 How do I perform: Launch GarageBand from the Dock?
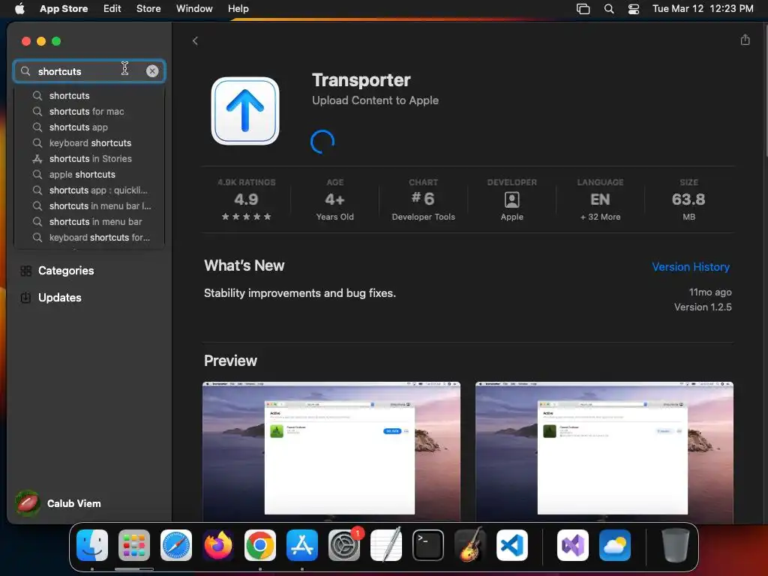470,545
